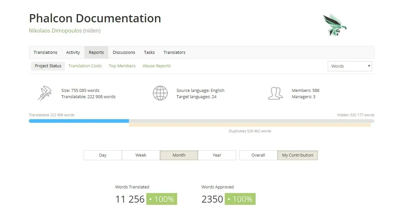Open the Translation Costs report
Screen dimensions: 418x217
tap(85, 66)
